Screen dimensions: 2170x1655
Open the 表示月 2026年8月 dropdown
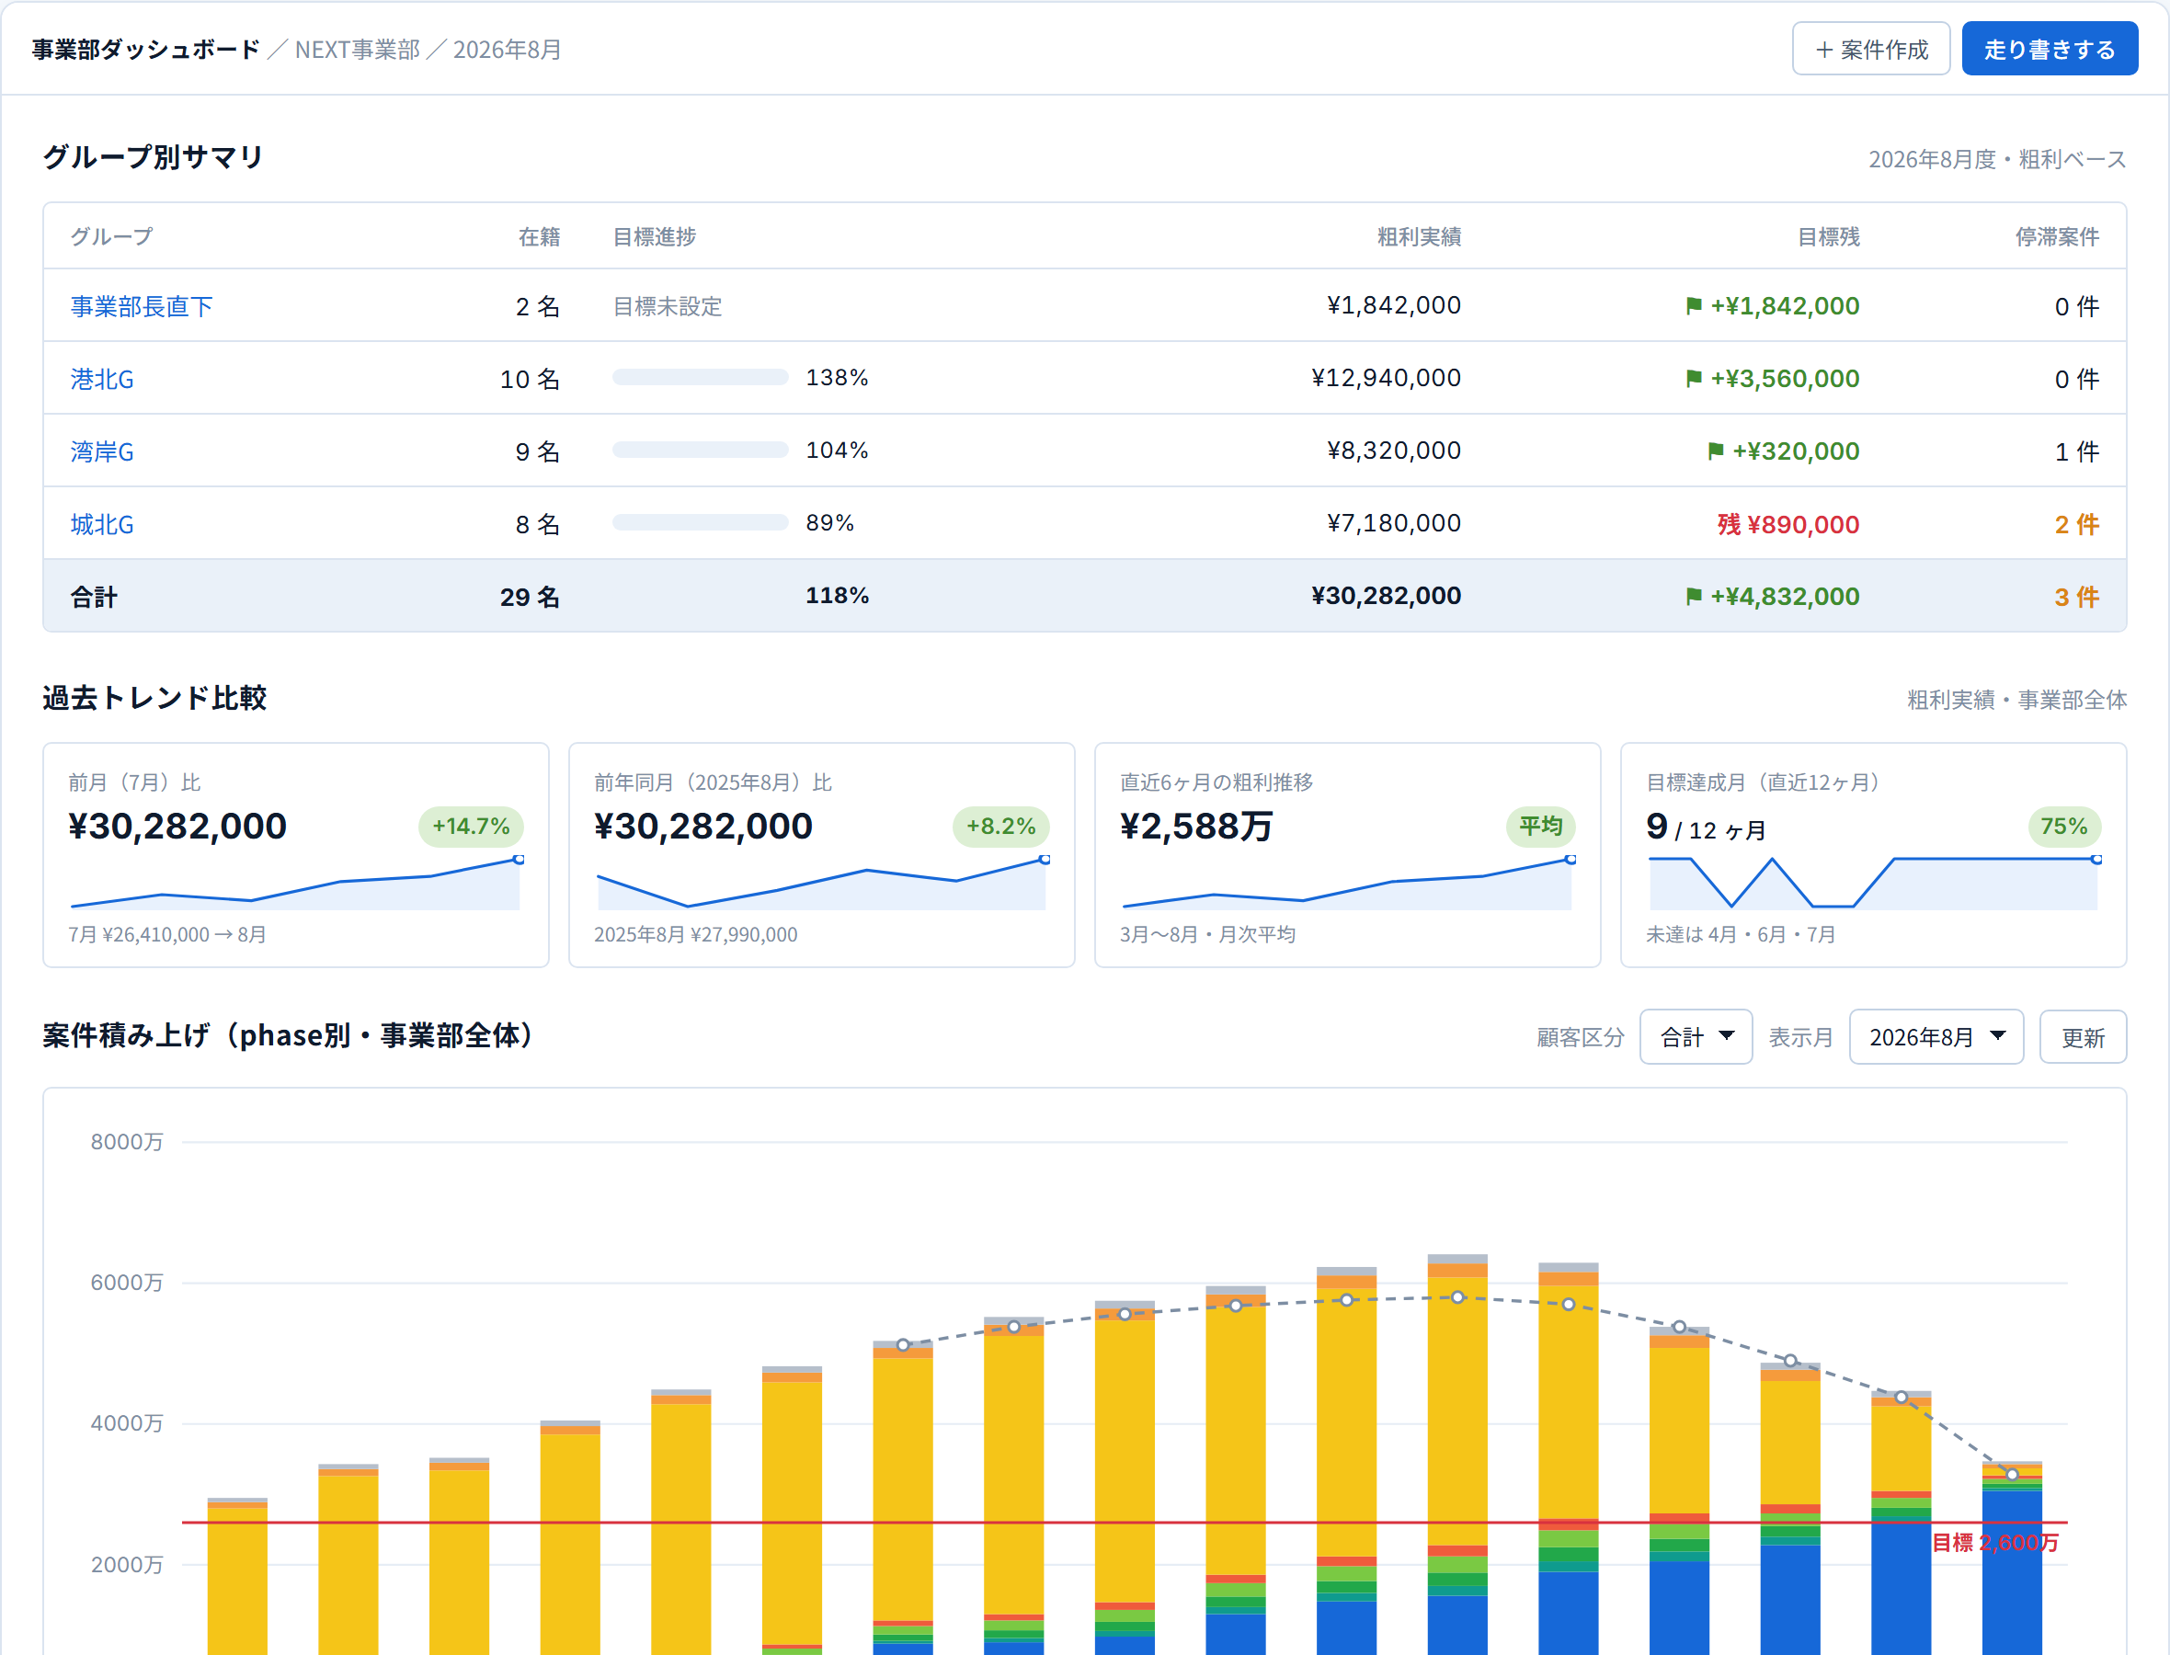point(1936,1036)
